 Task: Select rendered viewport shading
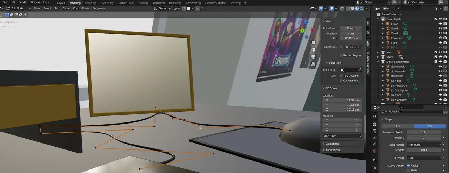362,8
